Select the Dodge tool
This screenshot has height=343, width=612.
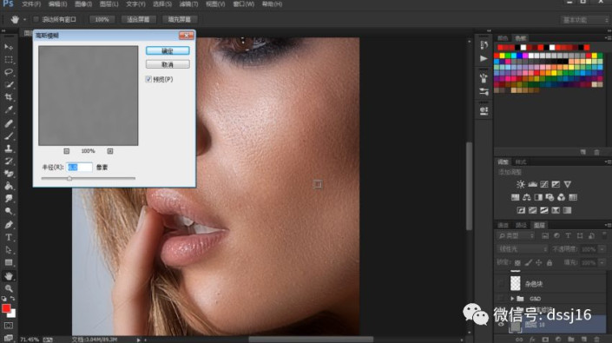[x=9, y=211]
